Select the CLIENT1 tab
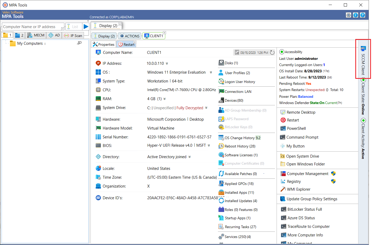The image size is (372, 245). [x=154, y=36]
